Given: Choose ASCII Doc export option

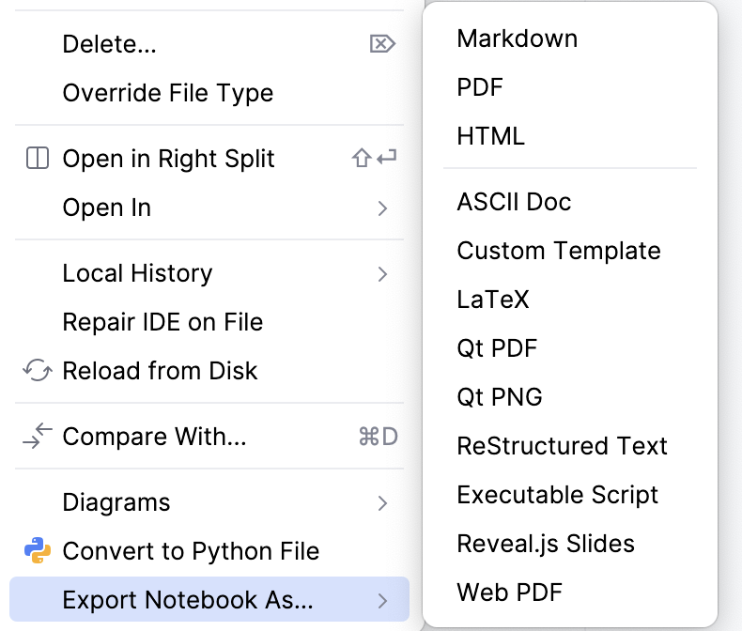Looking at the screenshot, I should (x=514, y=202).
